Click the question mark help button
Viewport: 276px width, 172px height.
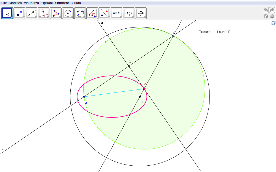(x=266, y=16)
